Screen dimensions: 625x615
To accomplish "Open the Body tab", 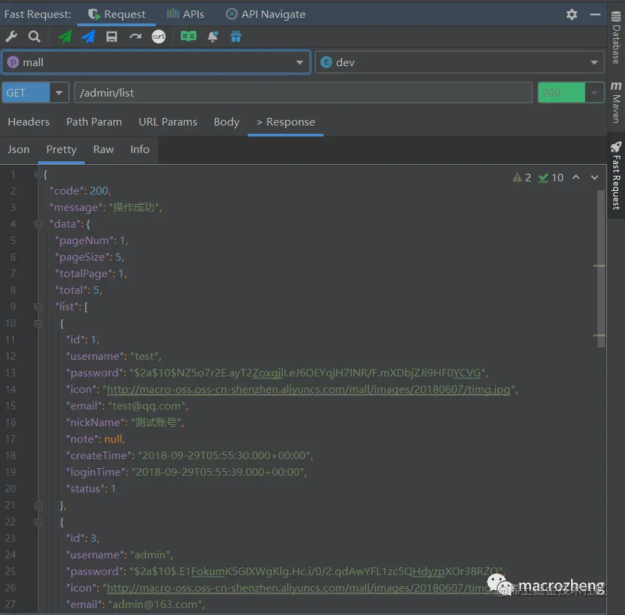I will [x=226, y=122].
